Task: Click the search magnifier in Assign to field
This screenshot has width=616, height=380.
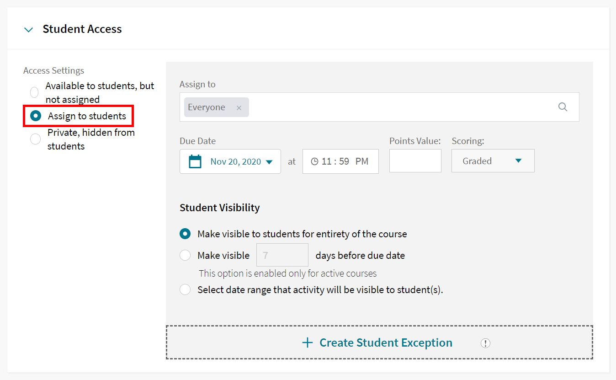Action: click(563, 107)
